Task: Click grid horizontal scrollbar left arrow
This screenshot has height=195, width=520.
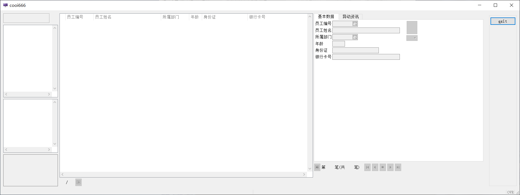Action: tap(63, 174)
